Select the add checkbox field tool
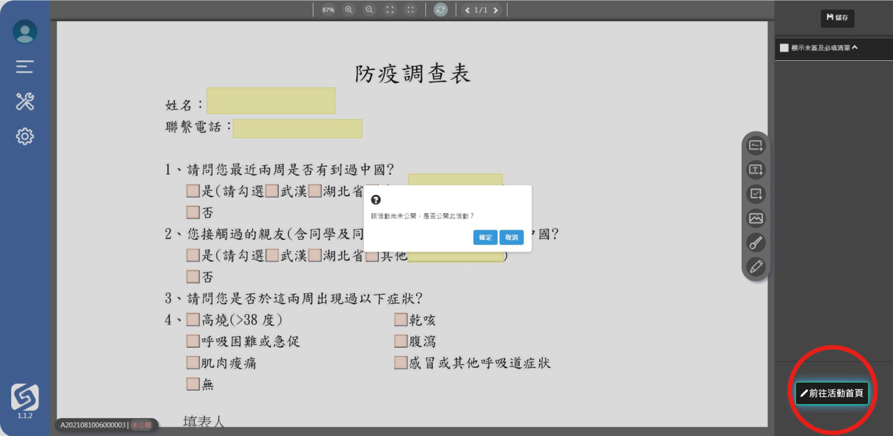 756,194
